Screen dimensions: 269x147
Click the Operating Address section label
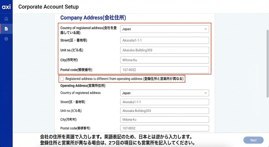click(83, 86)
